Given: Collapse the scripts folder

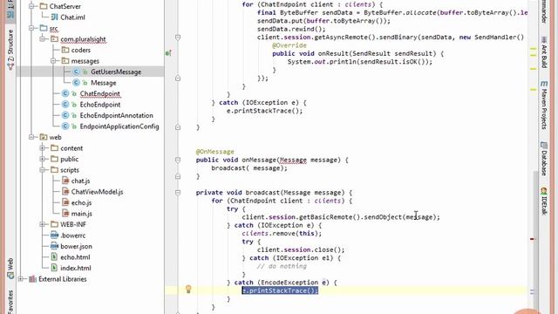Looking at the screenshot, I should [43, 170].
